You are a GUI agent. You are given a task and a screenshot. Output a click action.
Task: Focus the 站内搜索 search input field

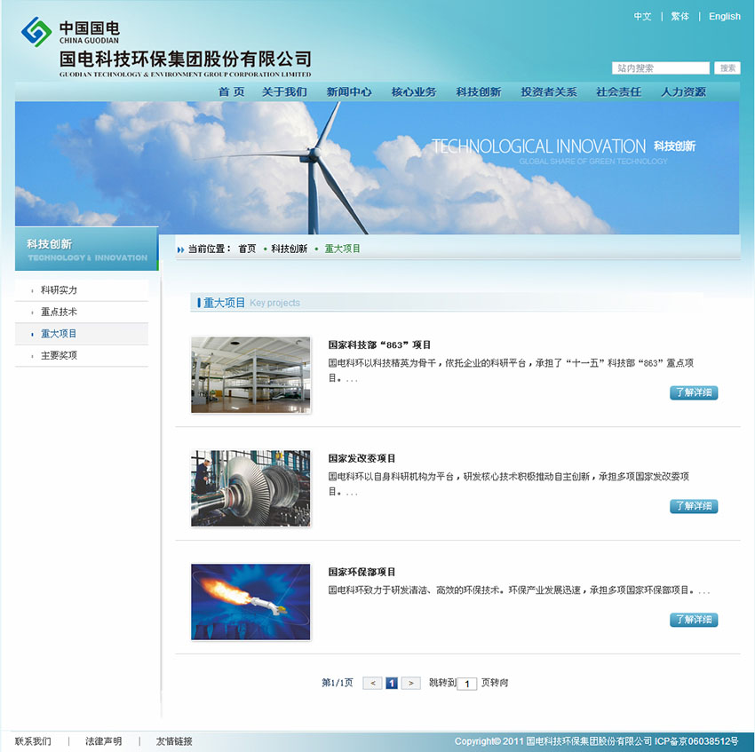660,68
